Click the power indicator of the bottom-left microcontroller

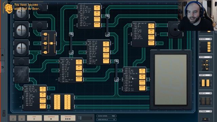pyautogui.click(x=43, y=106)
